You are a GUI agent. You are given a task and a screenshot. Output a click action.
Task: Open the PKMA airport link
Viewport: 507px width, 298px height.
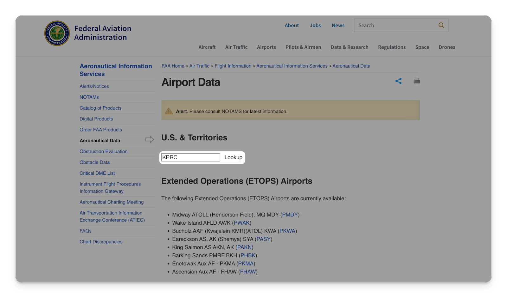[x=246, y=264]
